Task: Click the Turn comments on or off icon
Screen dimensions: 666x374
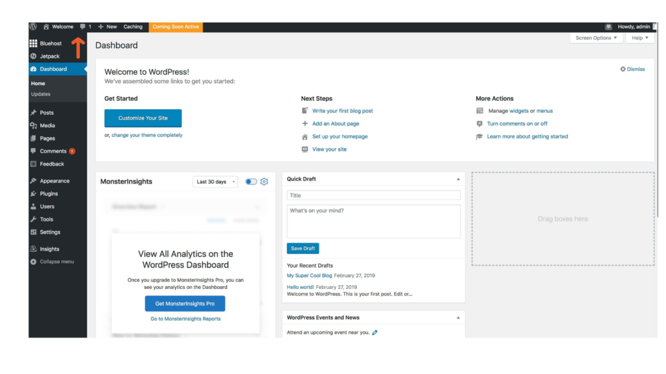Action: [479, 124]
